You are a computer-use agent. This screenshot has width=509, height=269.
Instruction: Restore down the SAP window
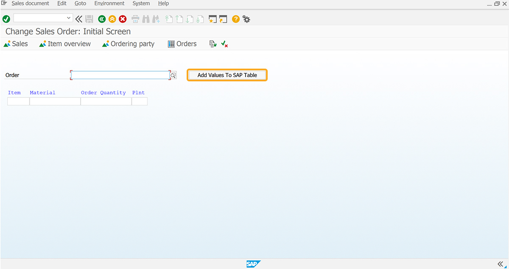click(497, 4)
